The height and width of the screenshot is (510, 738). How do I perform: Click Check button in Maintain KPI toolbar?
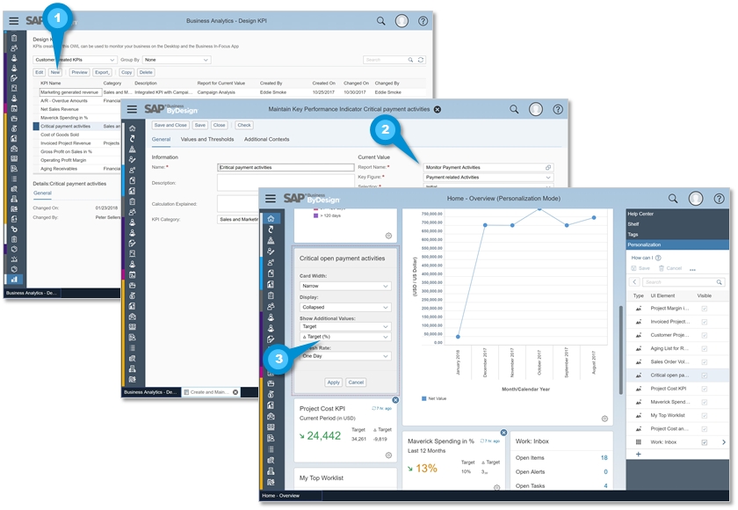(x=244, y=125)
